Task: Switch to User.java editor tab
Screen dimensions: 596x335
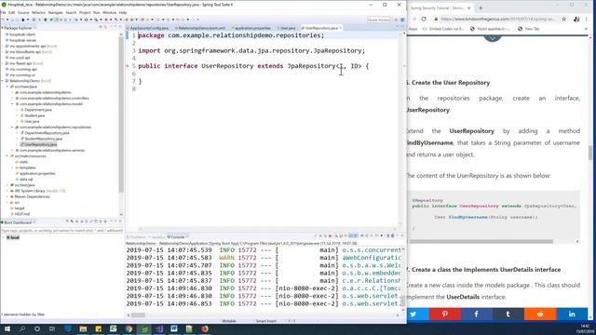Action: coord(287,28)
